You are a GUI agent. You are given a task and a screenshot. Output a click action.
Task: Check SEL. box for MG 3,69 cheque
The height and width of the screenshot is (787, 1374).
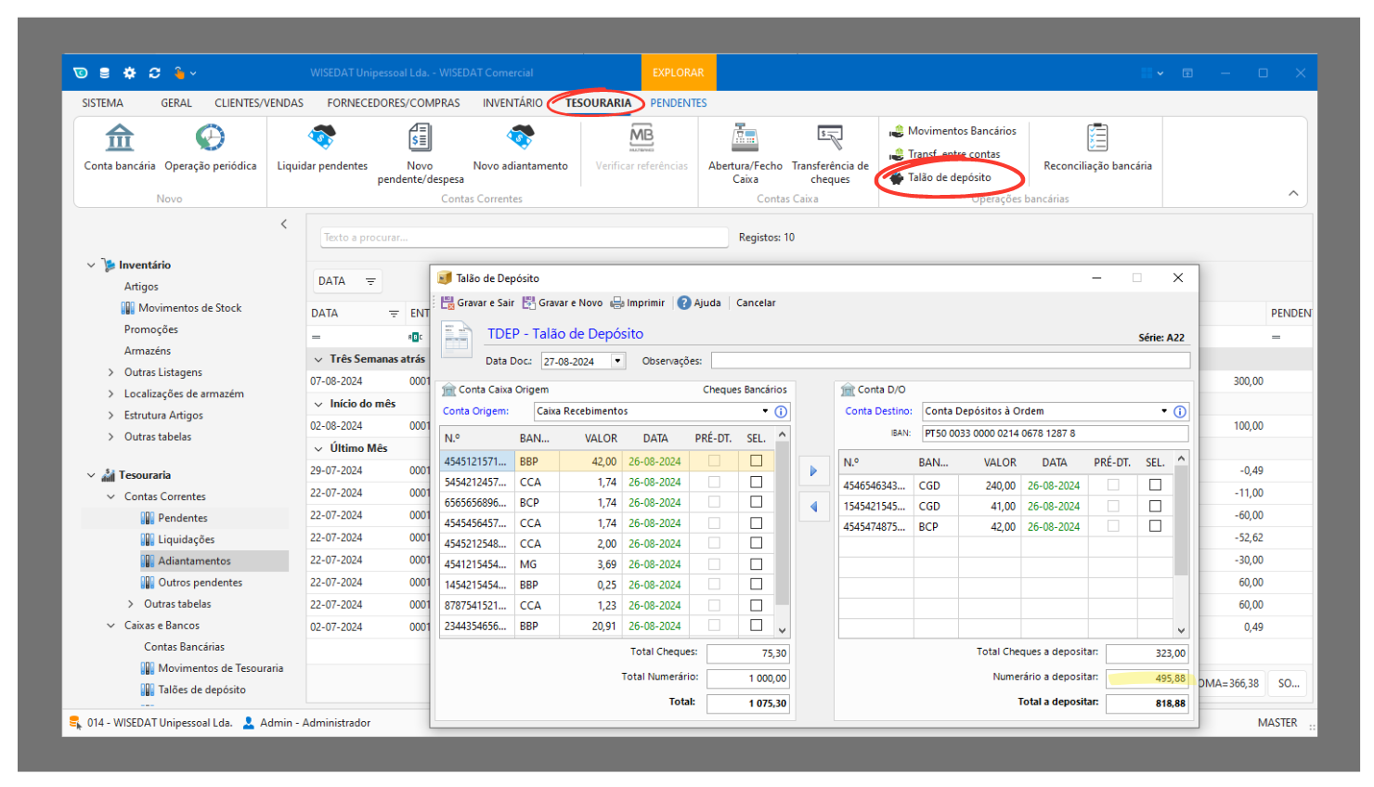756,564
